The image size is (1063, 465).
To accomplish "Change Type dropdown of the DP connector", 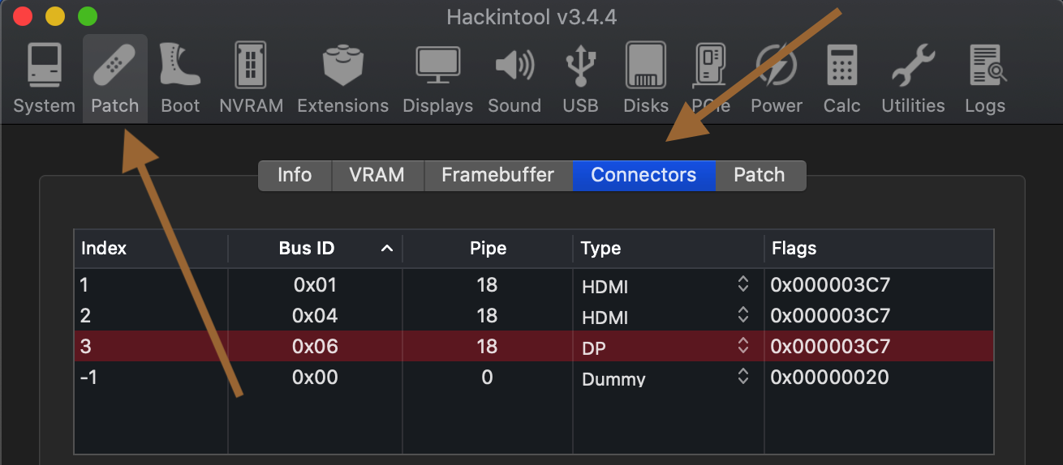I will (742, 347).
